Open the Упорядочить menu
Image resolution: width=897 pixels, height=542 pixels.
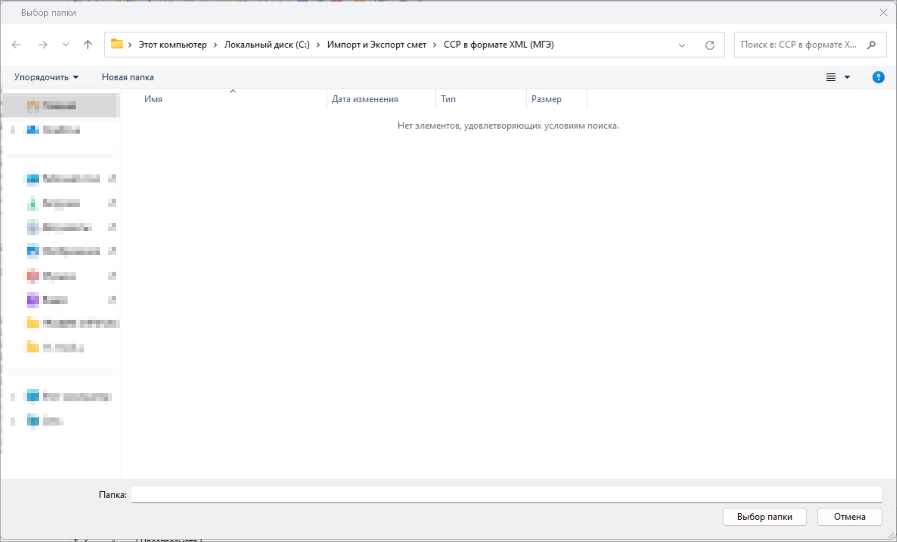[x=46, y=77]
